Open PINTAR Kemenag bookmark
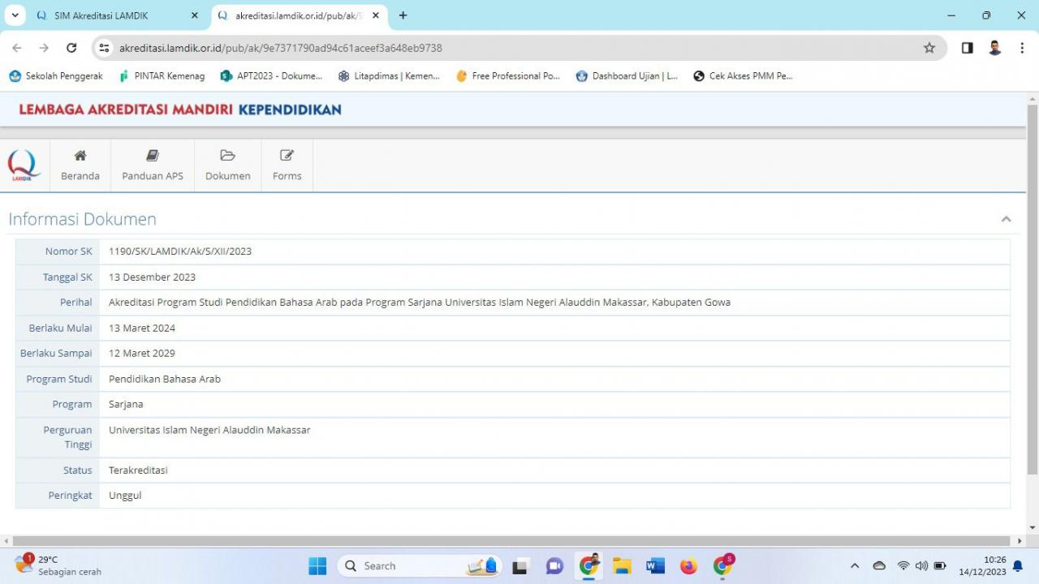The image size is (1039, 584). (162, 76)
